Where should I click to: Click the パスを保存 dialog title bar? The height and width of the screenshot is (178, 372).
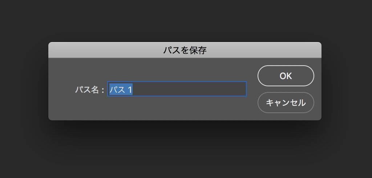tap(185, 50)
